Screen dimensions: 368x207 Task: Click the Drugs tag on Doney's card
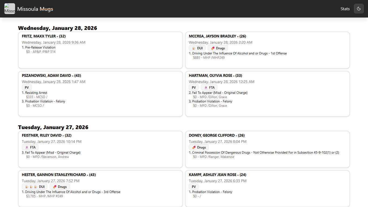(199, 147)
